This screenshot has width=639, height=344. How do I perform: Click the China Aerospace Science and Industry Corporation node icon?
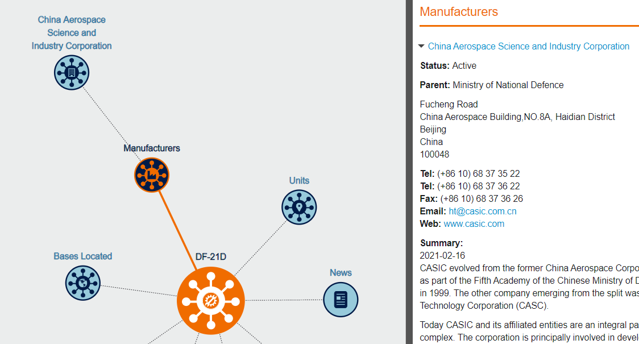(x=72, y=73)
